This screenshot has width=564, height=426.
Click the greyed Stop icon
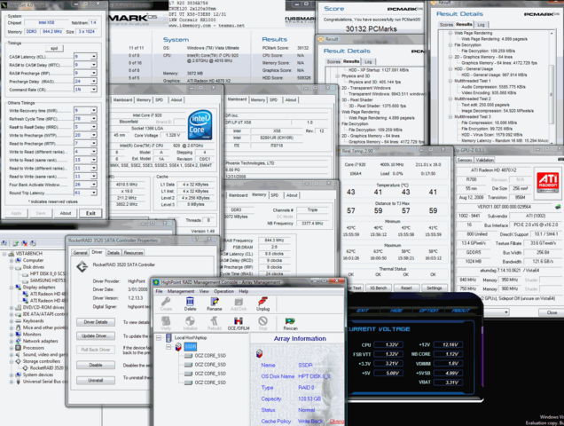click(x=263, y=321)
